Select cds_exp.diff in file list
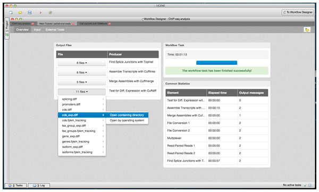Viewport: 319px width, 192px height. click(x=82, y=115)
